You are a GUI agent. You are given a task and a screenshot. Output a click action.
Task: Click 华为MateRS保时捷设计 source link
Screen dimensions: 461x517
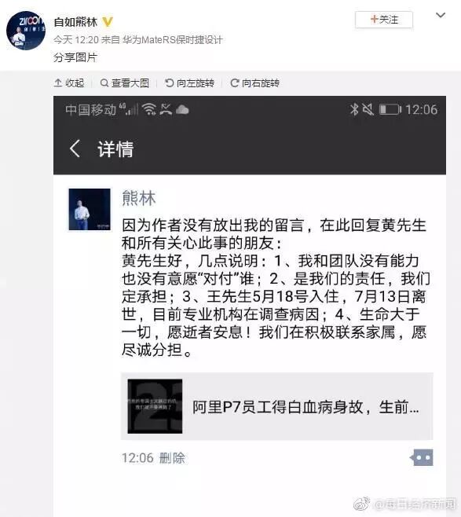click(173, 40)
